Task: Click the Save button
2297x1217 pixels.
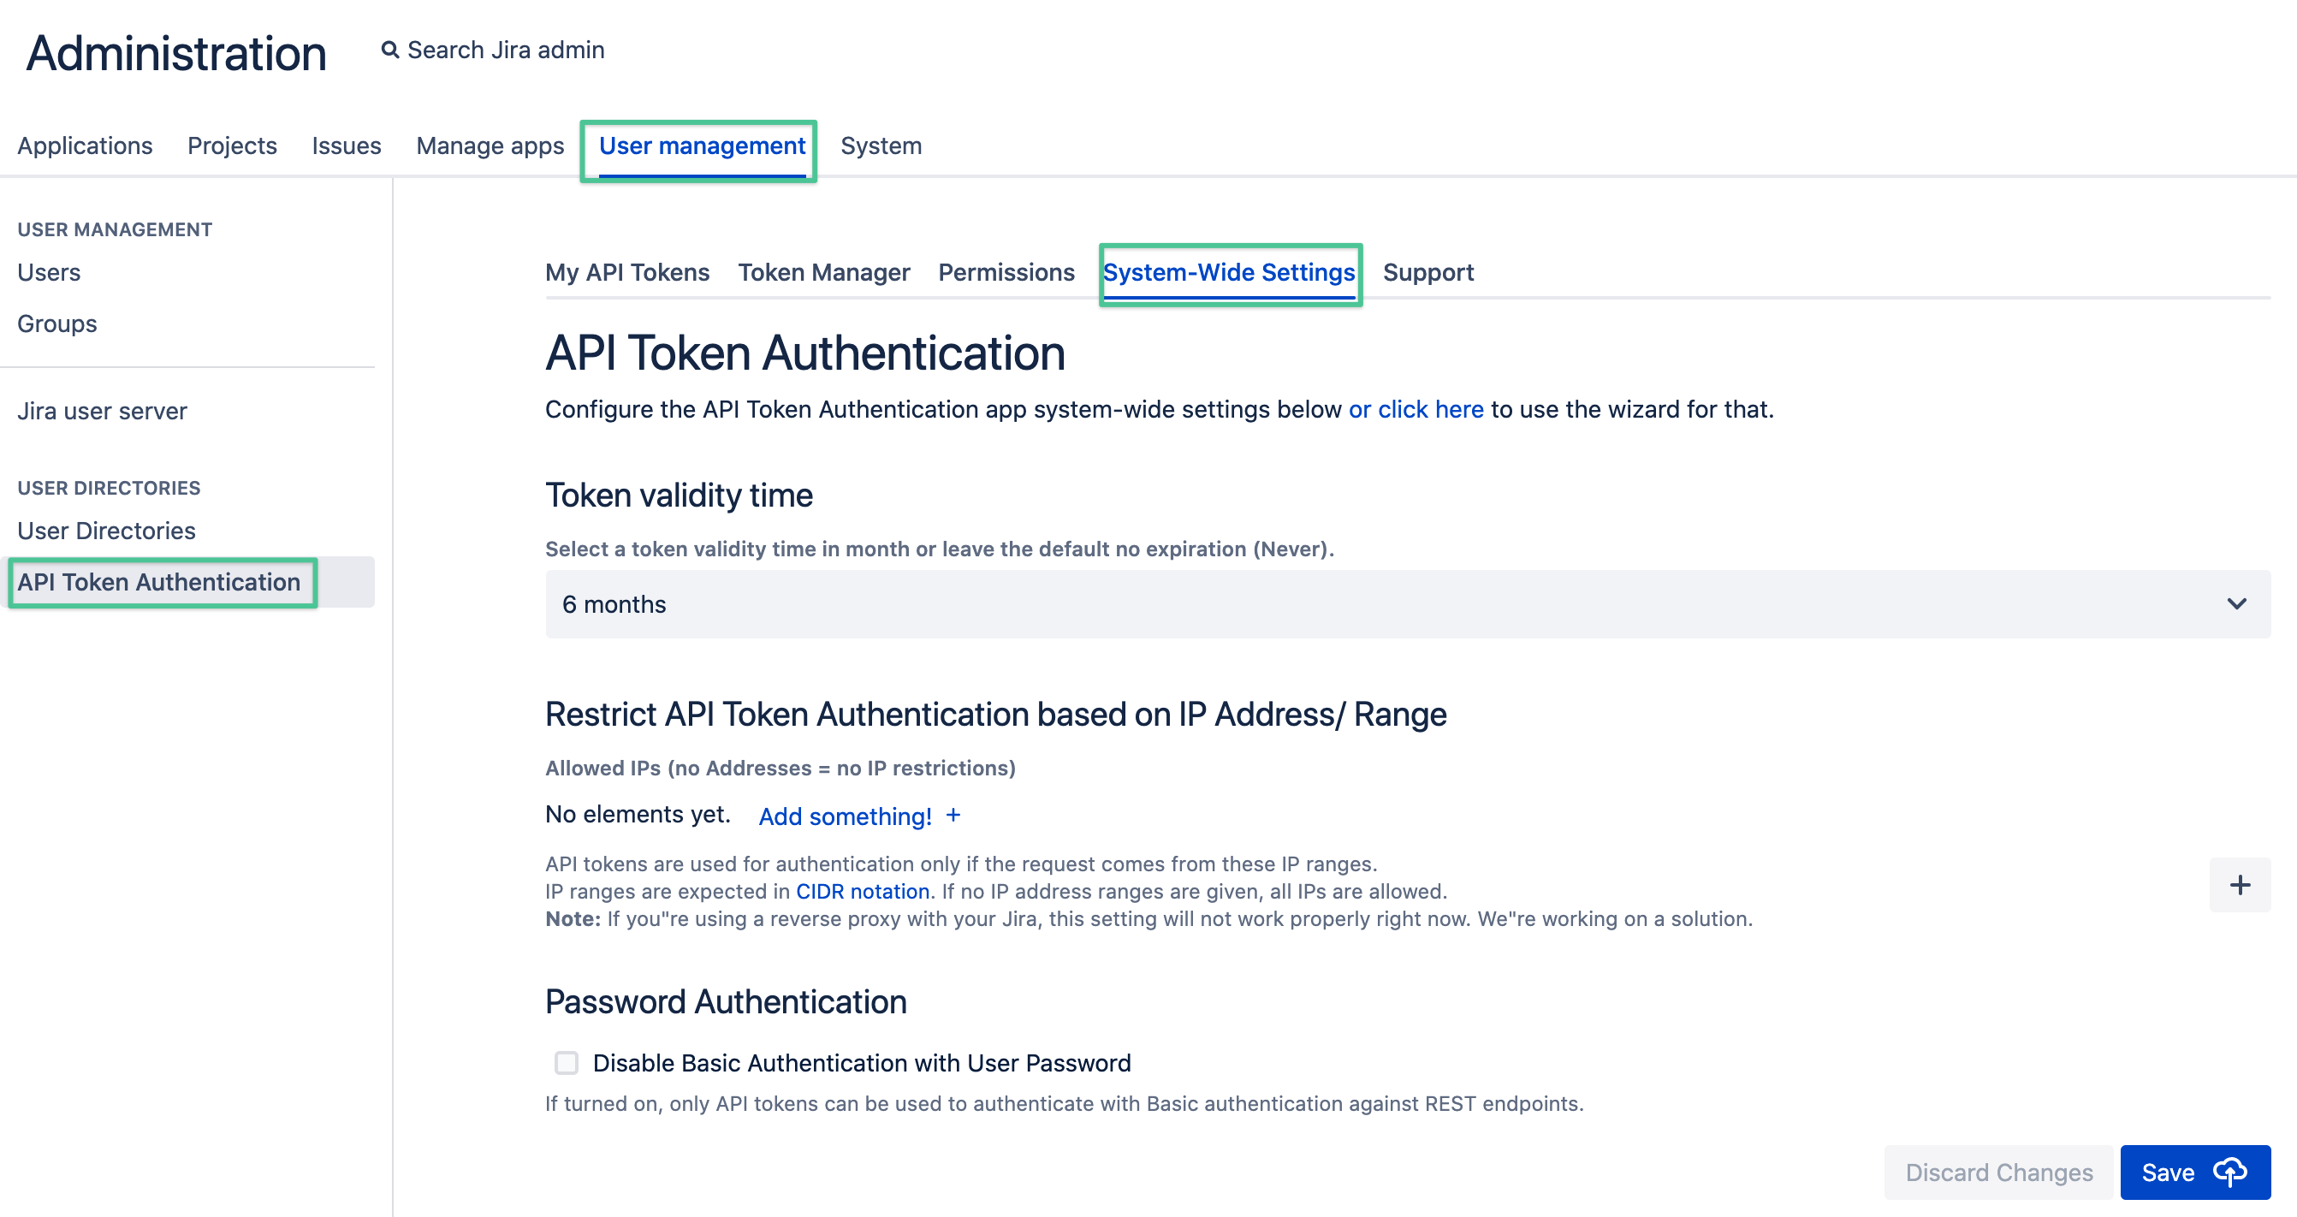Action: click(x=2194, y=1172)
